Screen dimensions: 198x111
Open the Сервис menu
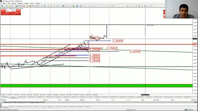click(27, 3)
